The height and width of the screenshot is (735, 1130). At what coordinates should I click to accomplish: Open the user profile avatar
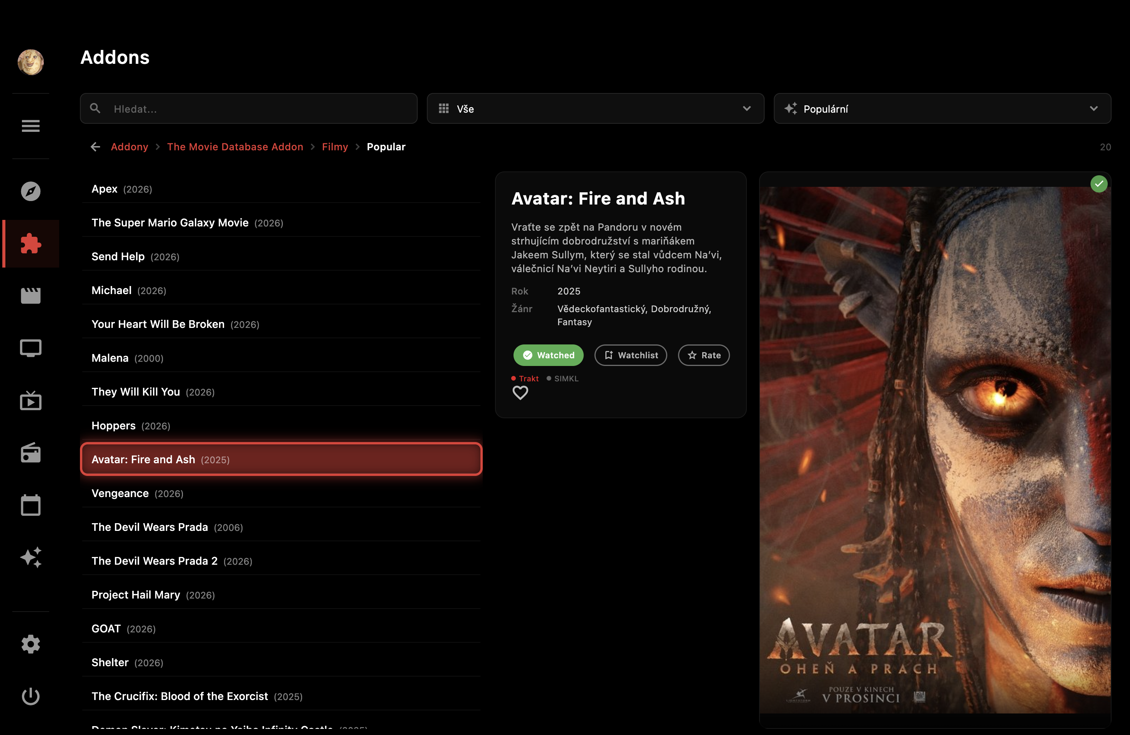pyautogui.click(x=30, y=62)
